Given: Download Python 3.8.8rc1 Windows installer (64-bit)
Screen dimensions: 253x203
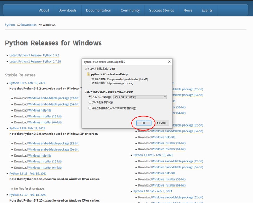Looking at the screenshot, I should pyautogui.click(x=169, y=185).
